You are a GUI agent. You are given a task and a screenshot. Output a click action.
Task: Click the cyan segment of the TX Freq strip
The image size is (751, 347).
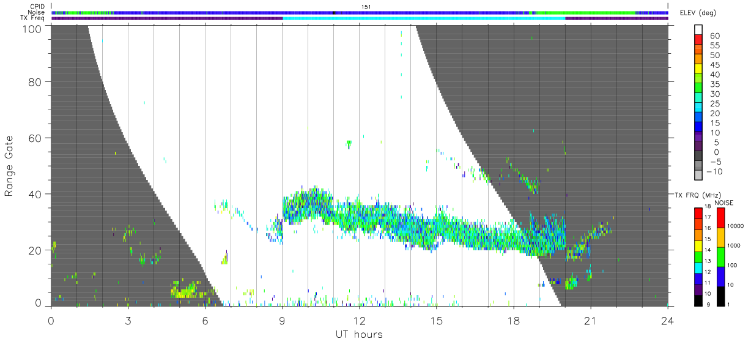(424, 18)
